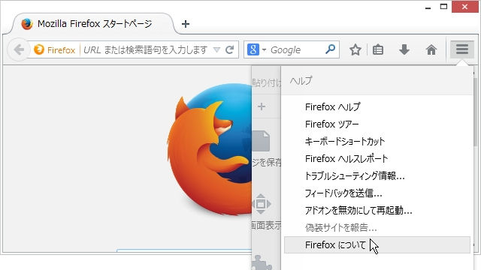Select アドオンを無効にして再起動 item
This screenshot has width=481, height=270.
[x=377, y=210]
